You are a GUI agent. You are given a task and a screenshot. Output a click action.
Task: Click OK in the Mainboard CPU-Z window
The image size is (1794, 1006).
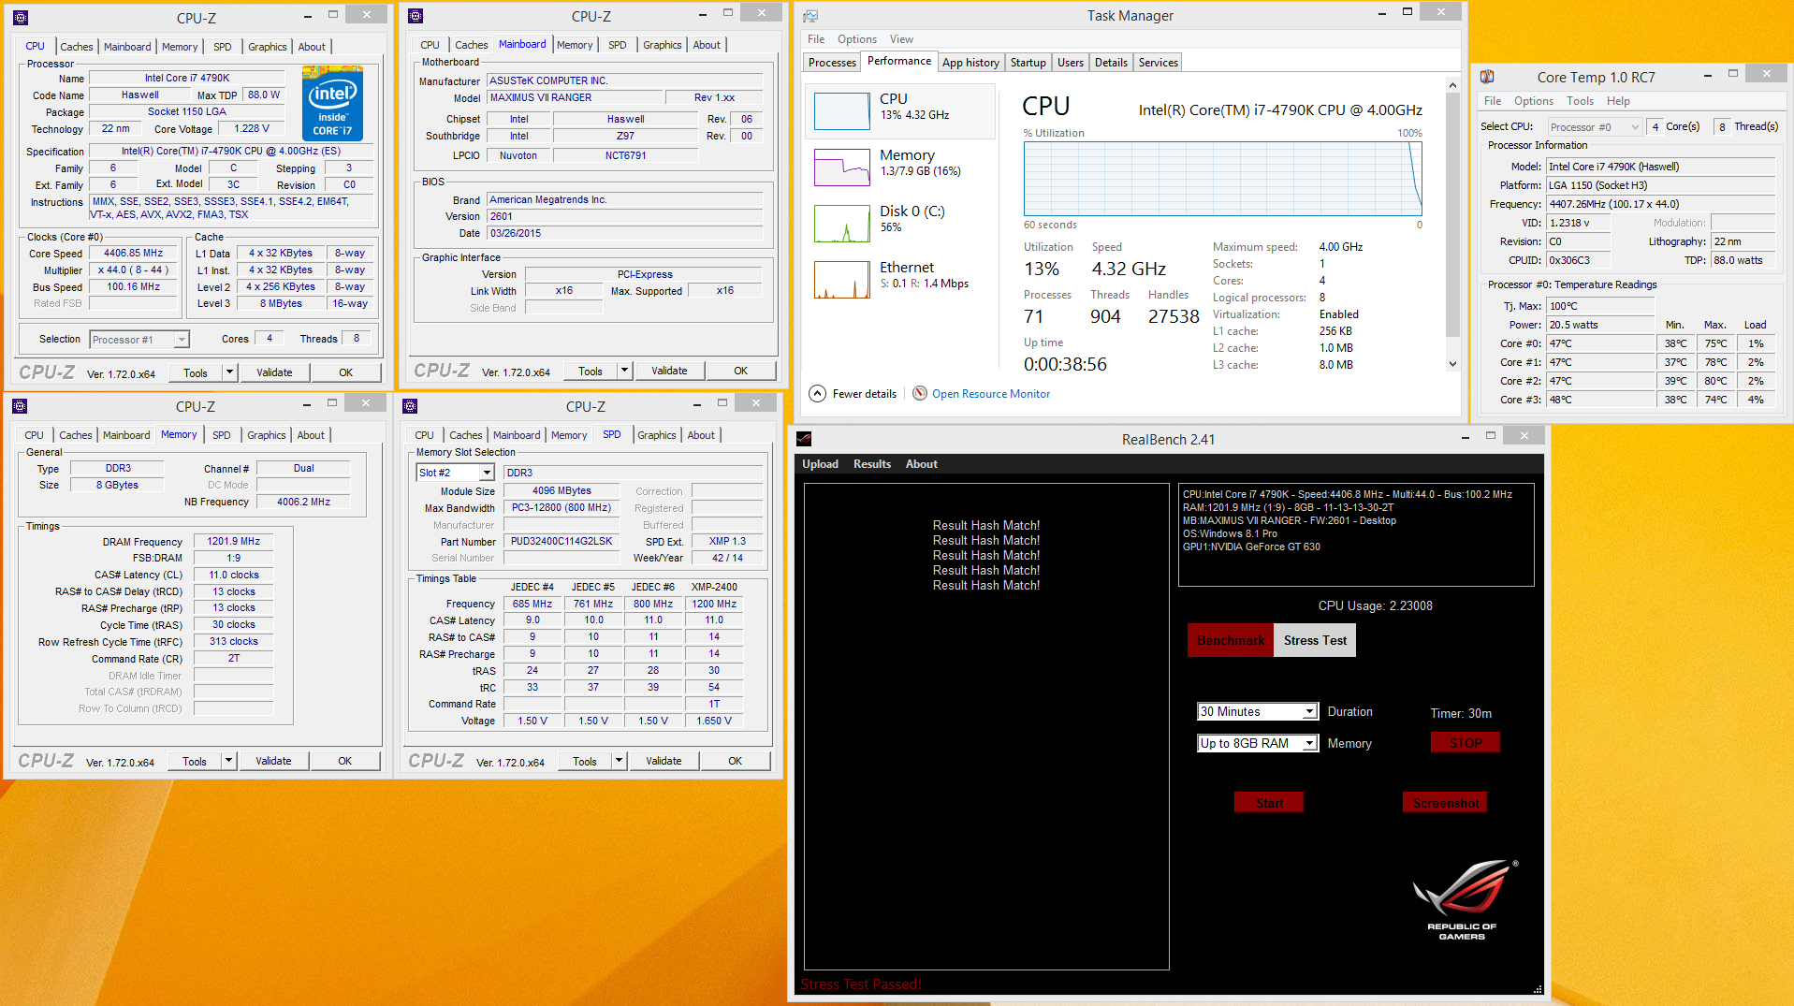click(740, 371)
